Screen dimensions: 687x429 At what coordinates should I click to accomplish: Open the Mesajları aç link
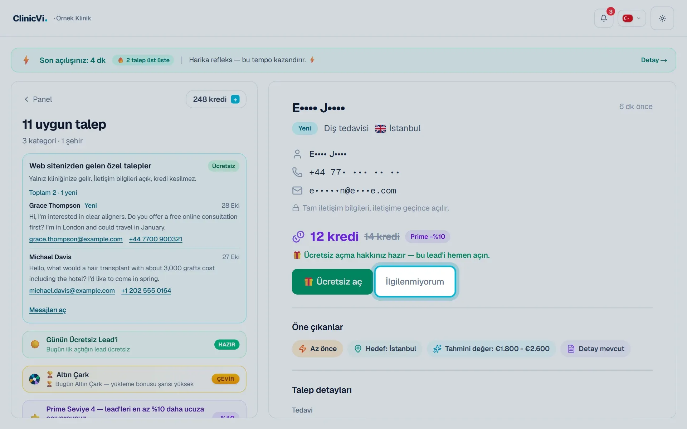point(48,310)
